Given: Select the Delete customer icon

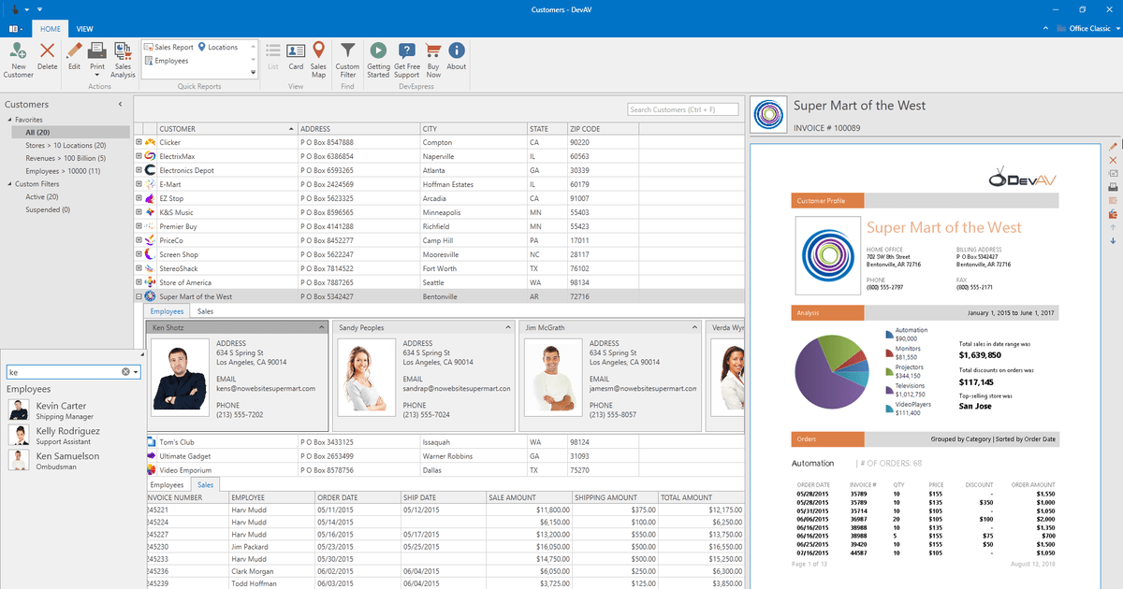Looking at the screenshot, I should pyautogui.click(x=47, y=58).
